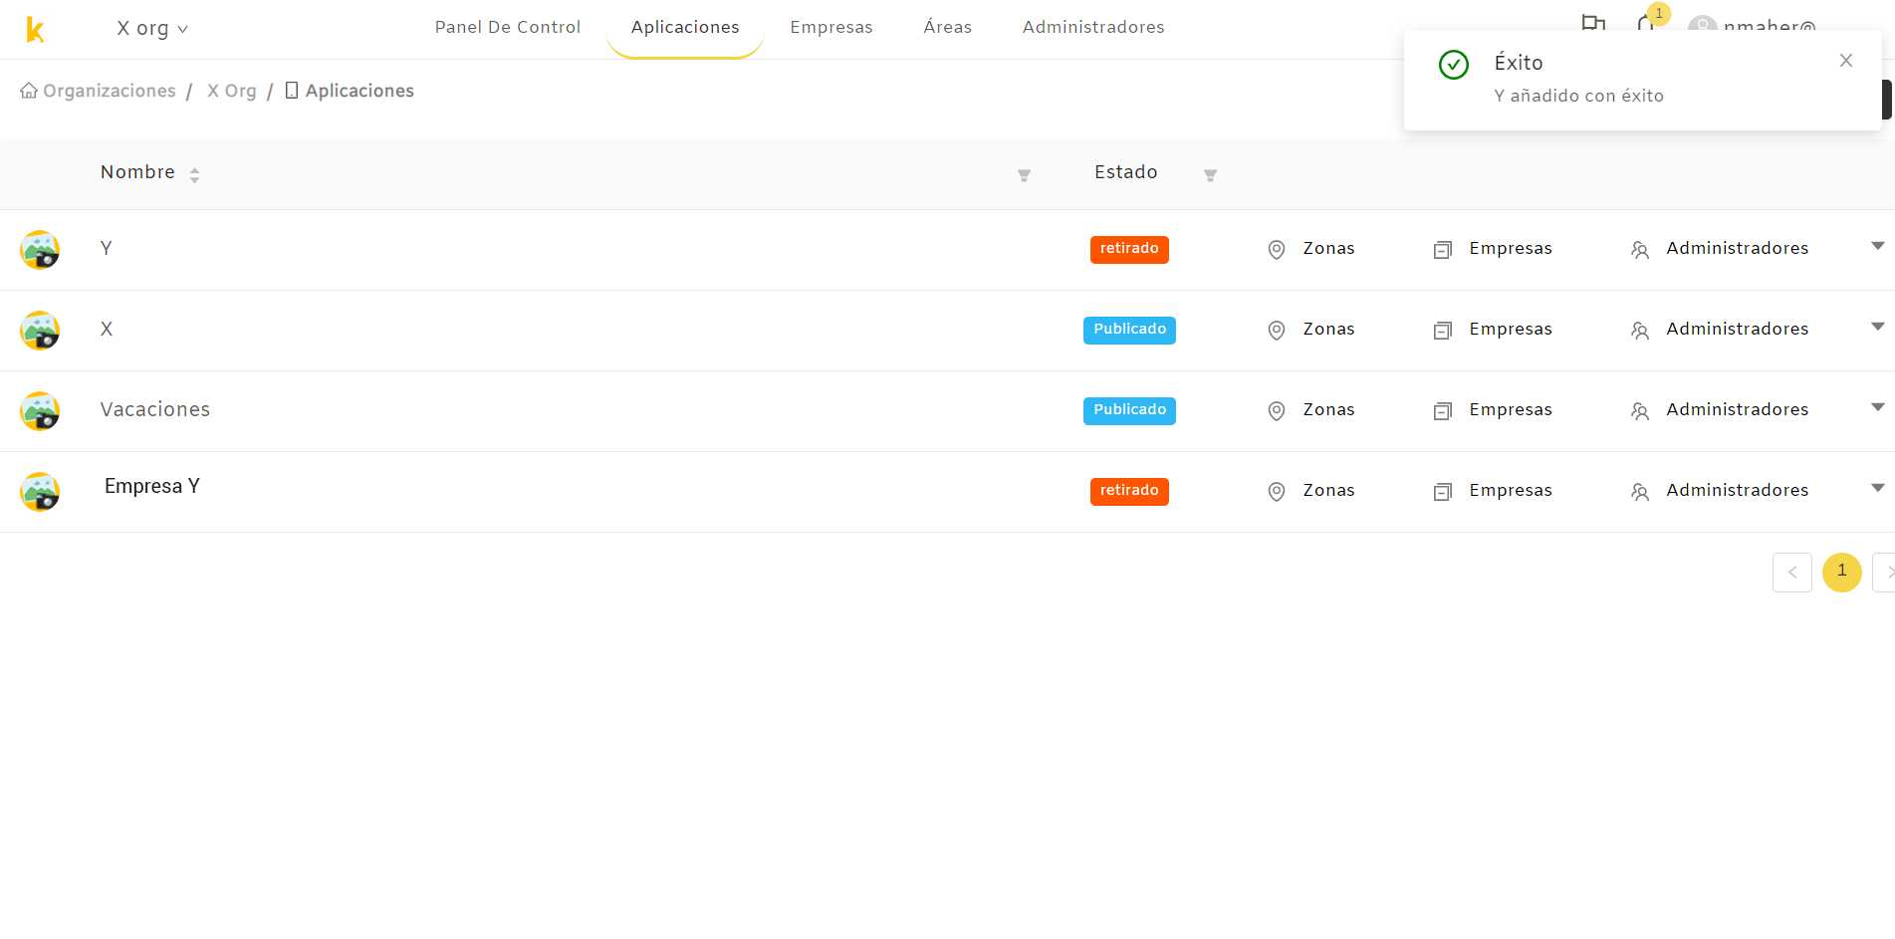Open Administradores for application Y

1738,248
